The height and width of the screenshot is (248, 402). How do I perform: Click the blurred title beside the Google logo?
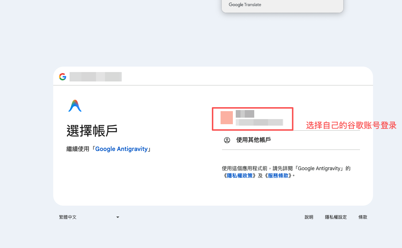[96, 76]
